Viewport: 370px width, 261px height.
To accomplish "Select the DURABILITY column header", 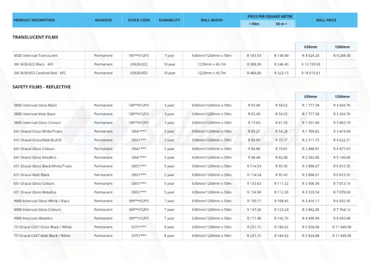I will tap(169, 20).
